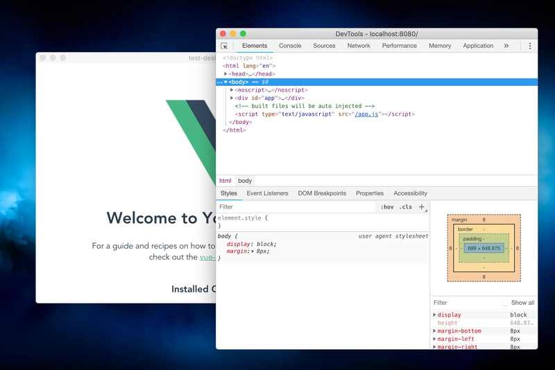Expand the computed margin-left property
This screenshot has width=555, height=370.
[x=434, y=339]
